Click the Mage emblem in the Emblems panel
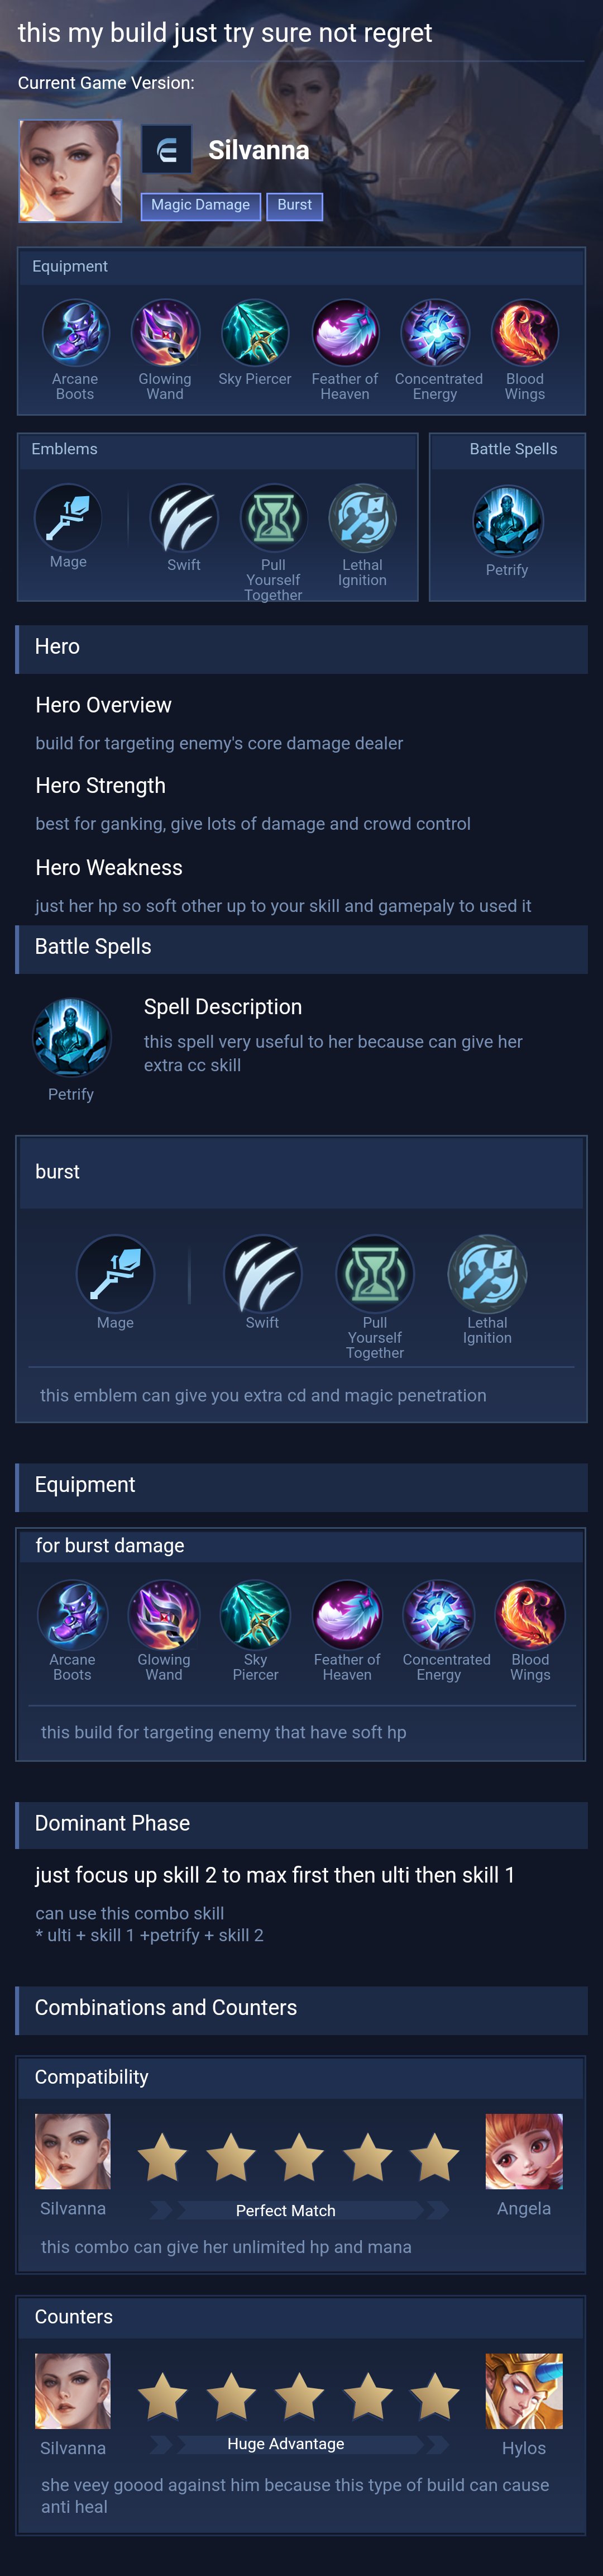The height and width of the screenshot is (2576, 603). point(68,517)
